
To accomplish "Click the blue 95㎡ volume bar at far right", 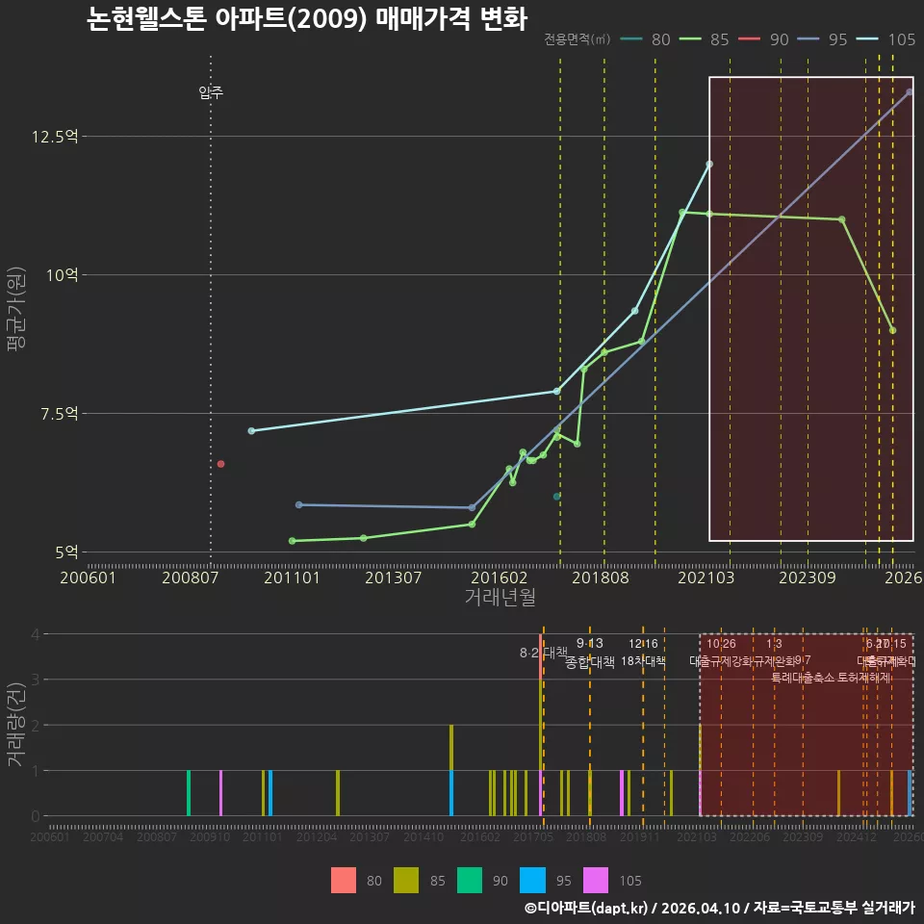I will [910, 793].
